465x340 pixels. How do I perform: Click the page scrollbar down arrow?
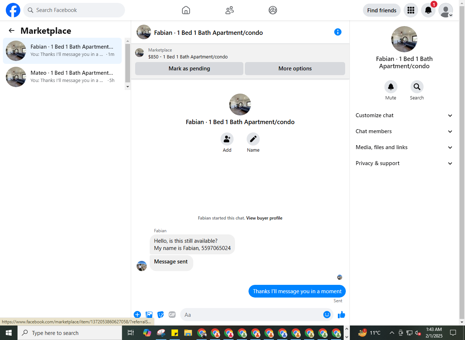462,322
